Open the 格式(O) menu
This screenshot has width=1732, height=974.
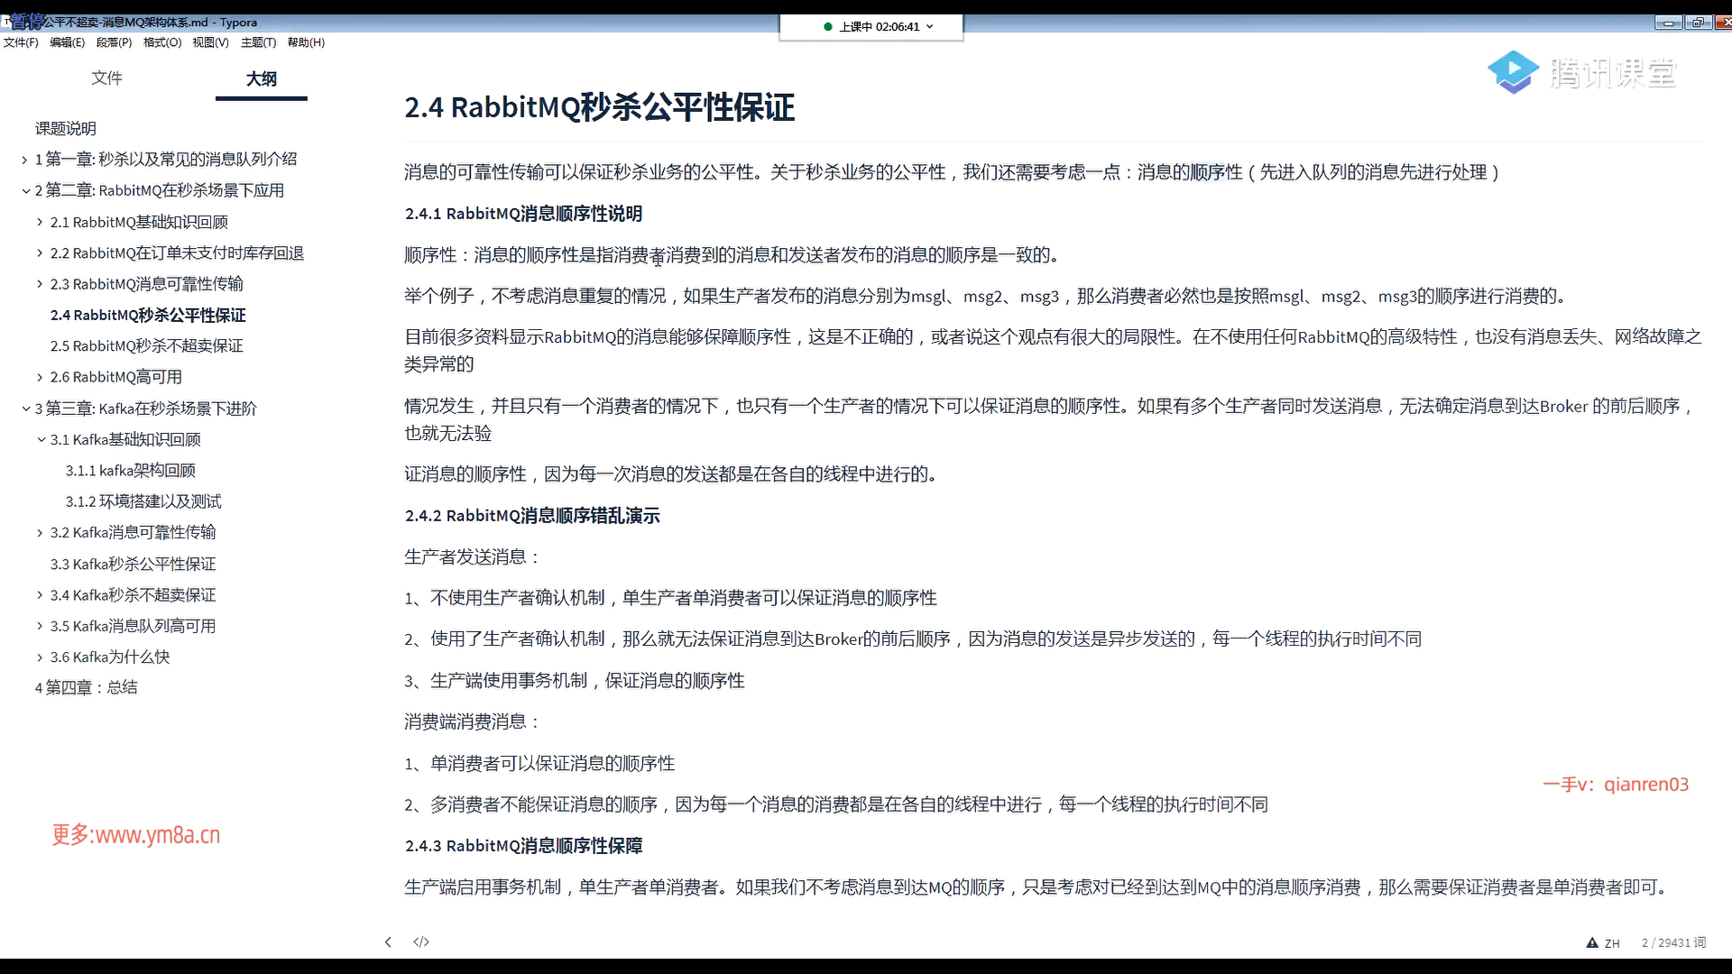coord(162,42)
